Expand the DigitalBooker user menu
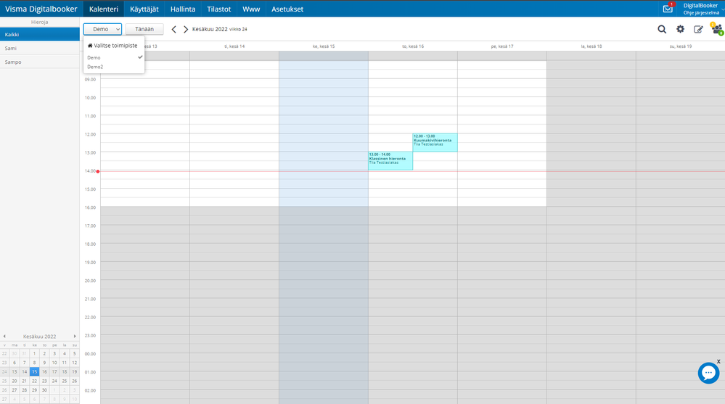Image resolution: width=725 pixels, height=404 pixels. [701, 9]
